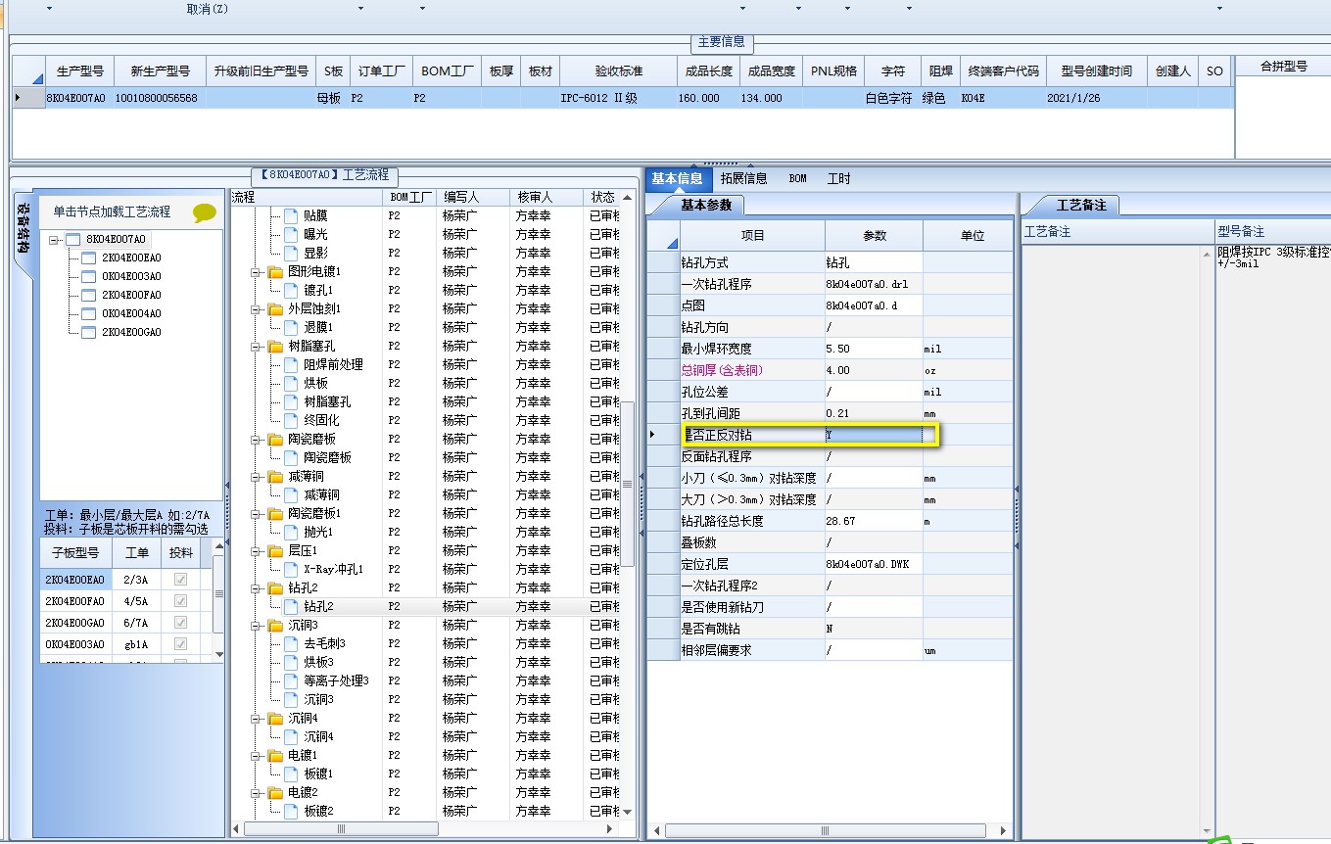
Task: Click the 2K04E00GA0 node icon in structure tree
Action: click(x=88, y=332)
